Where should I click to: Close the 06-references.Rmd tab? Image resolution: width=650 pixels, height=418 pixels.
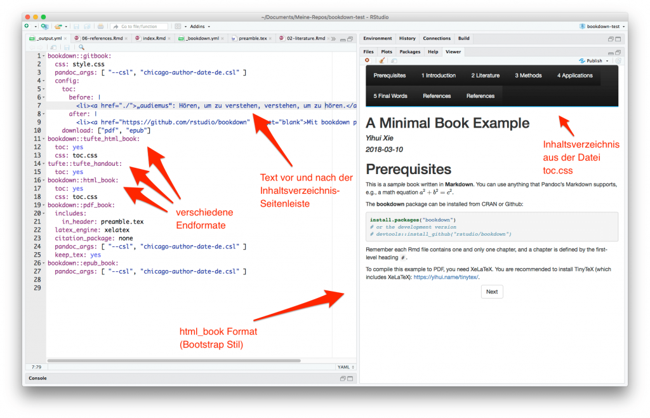[x=126, y=39]
